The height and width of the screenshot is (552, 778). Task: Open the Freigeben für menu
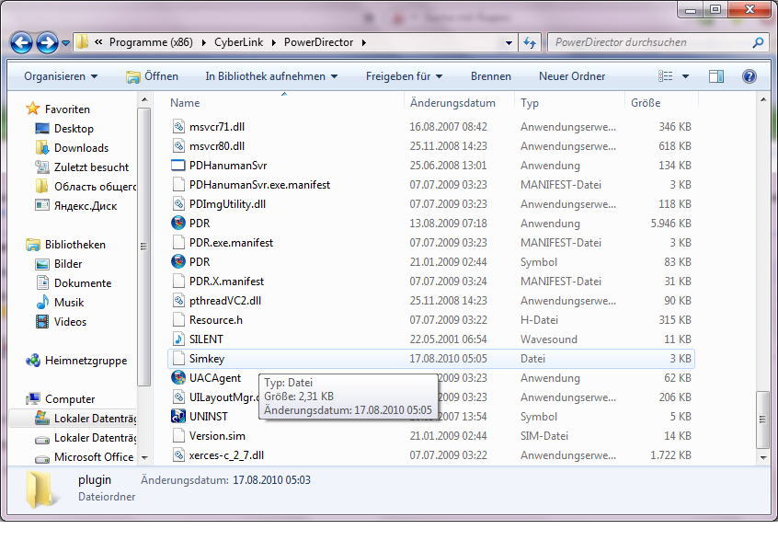click(404, 76)
